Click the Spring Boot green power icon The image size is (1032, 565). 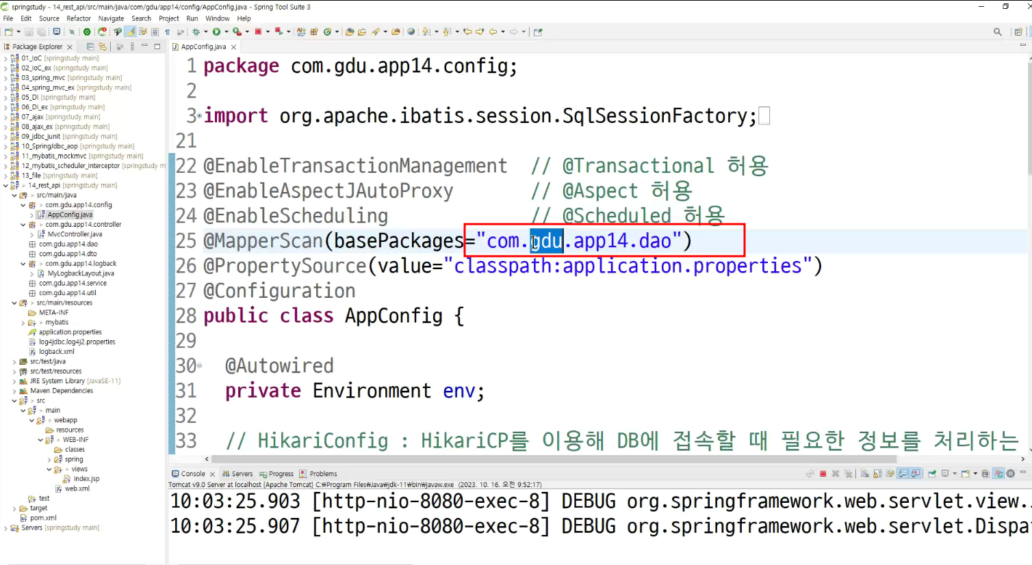point(87,31)
